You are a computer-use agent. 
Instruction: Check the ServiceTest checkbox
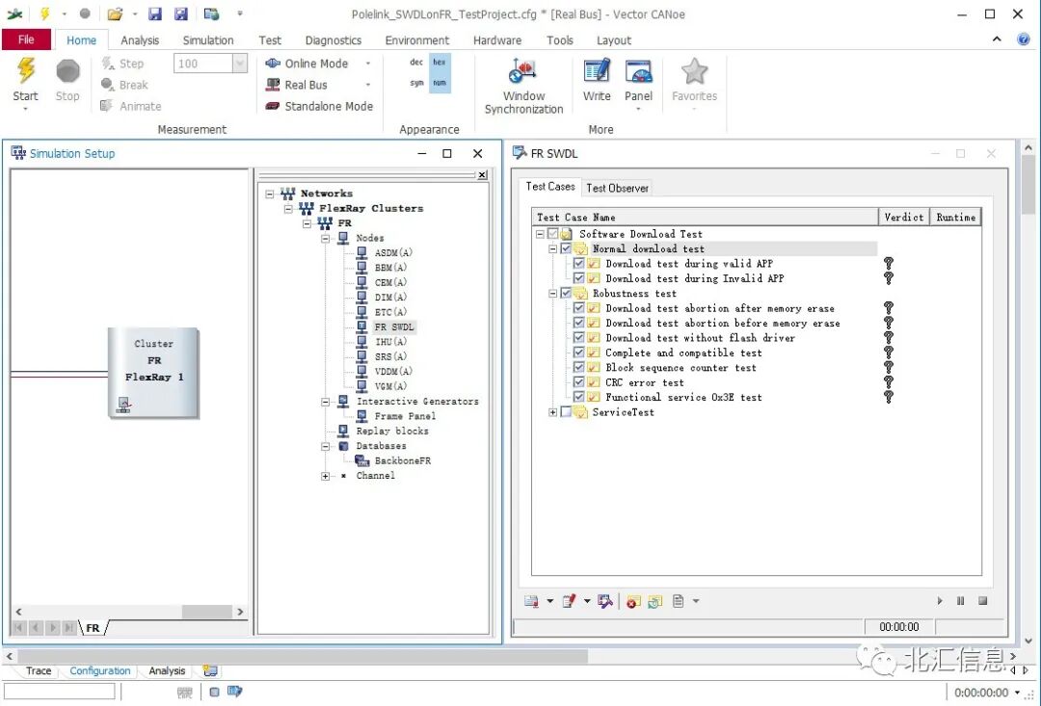tap(566, 412)
